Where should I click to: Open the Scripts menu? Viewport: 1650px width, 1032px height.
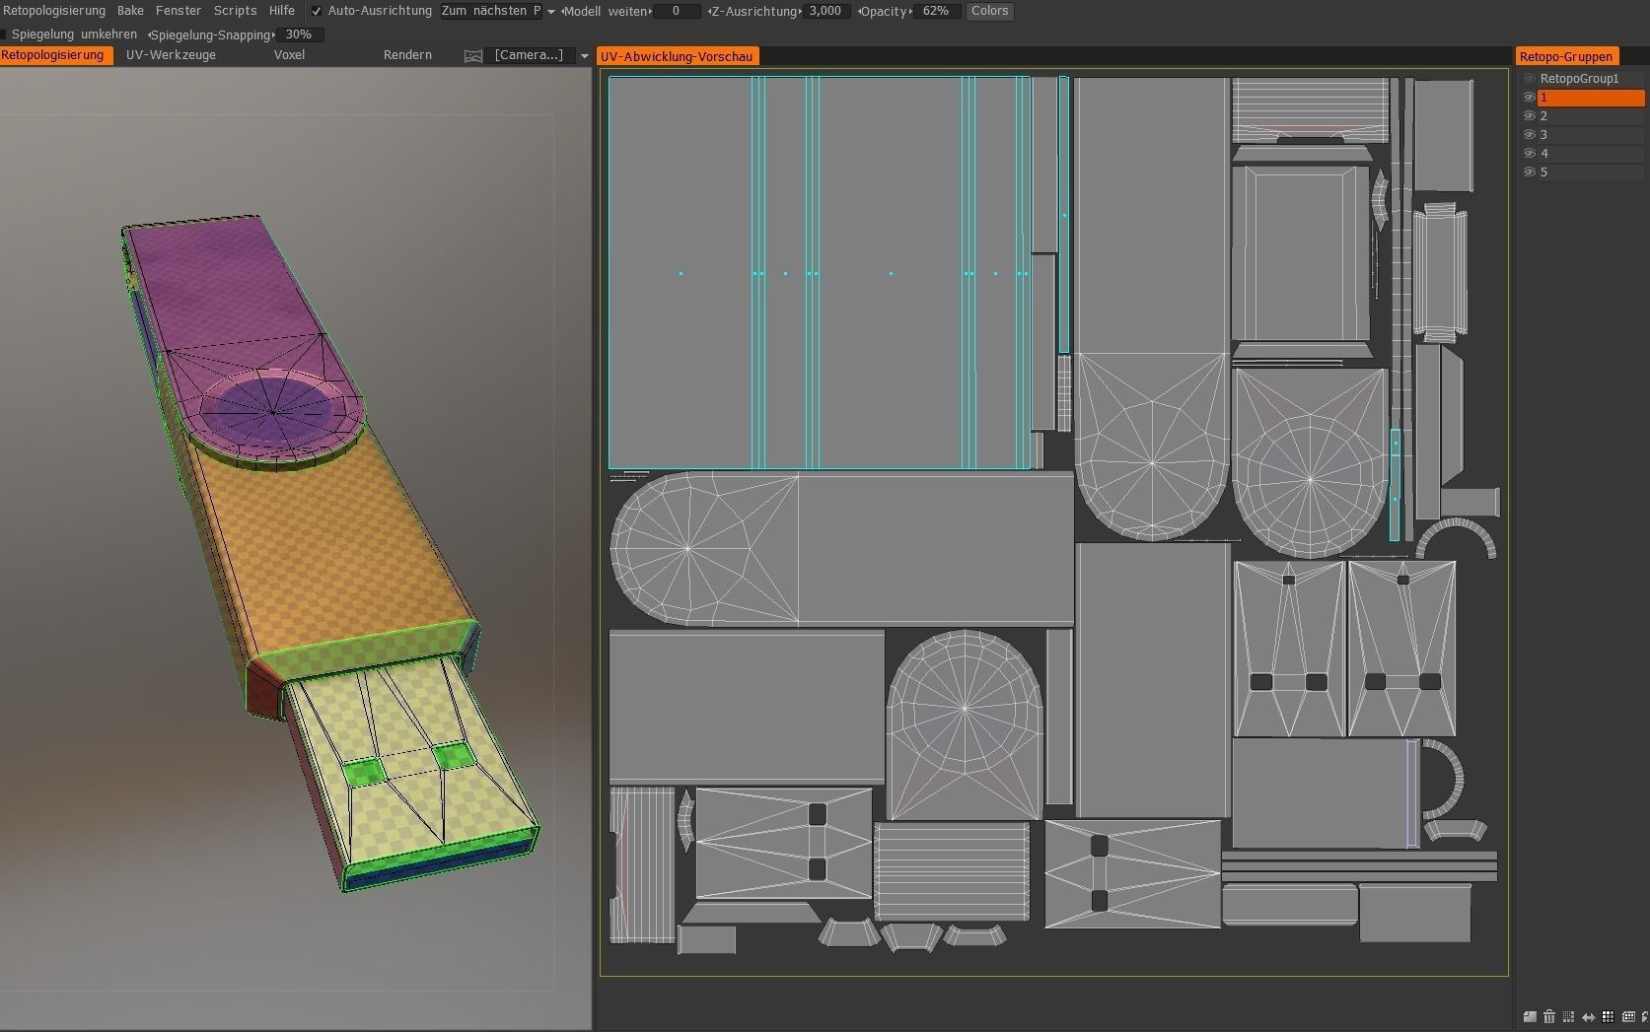(236, 11)
